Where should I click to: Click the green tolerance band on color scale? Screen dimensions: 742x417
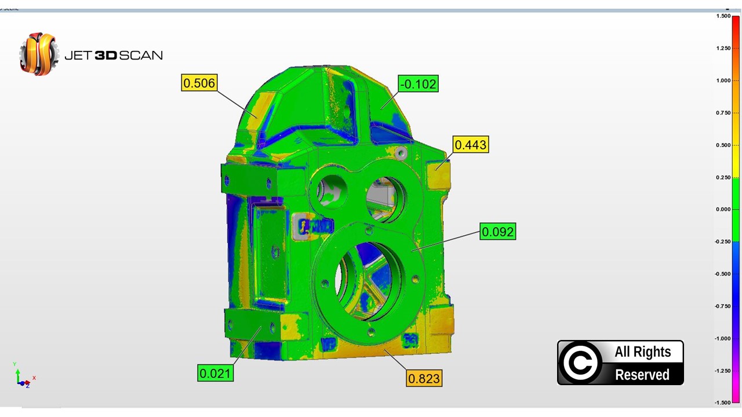735,209
